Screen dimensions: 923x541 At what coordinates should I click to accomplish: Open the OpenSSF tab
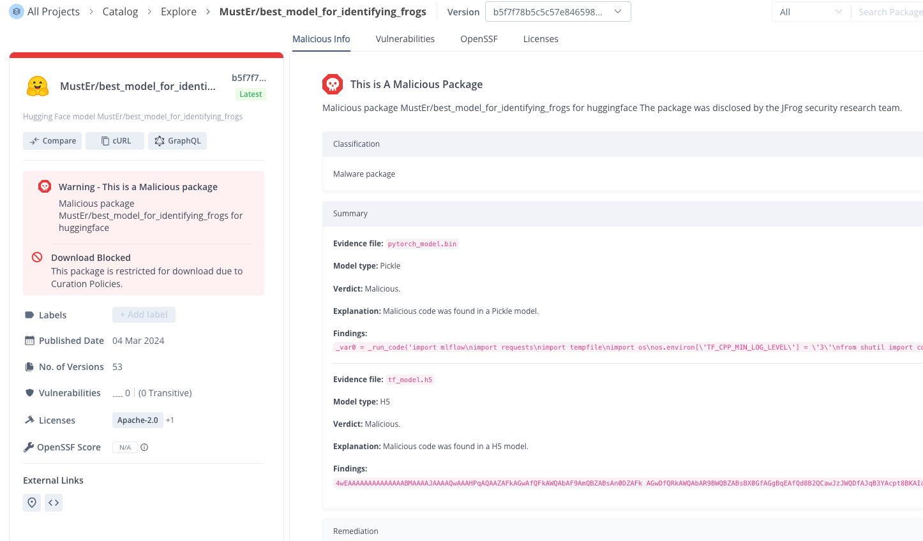tap(479, 39)
